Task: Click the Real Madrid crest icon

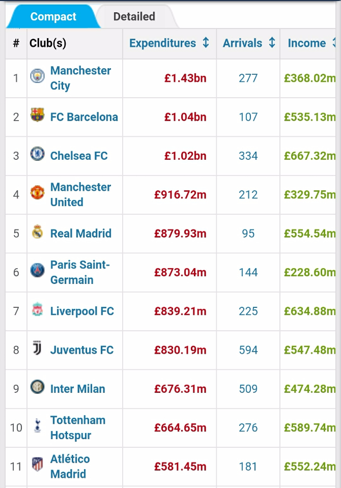Action: tap(37, 232)
